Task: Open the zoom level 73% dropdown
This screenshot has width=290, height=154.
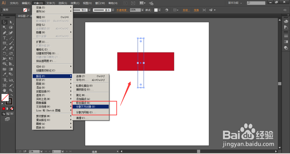Action: 41,151
